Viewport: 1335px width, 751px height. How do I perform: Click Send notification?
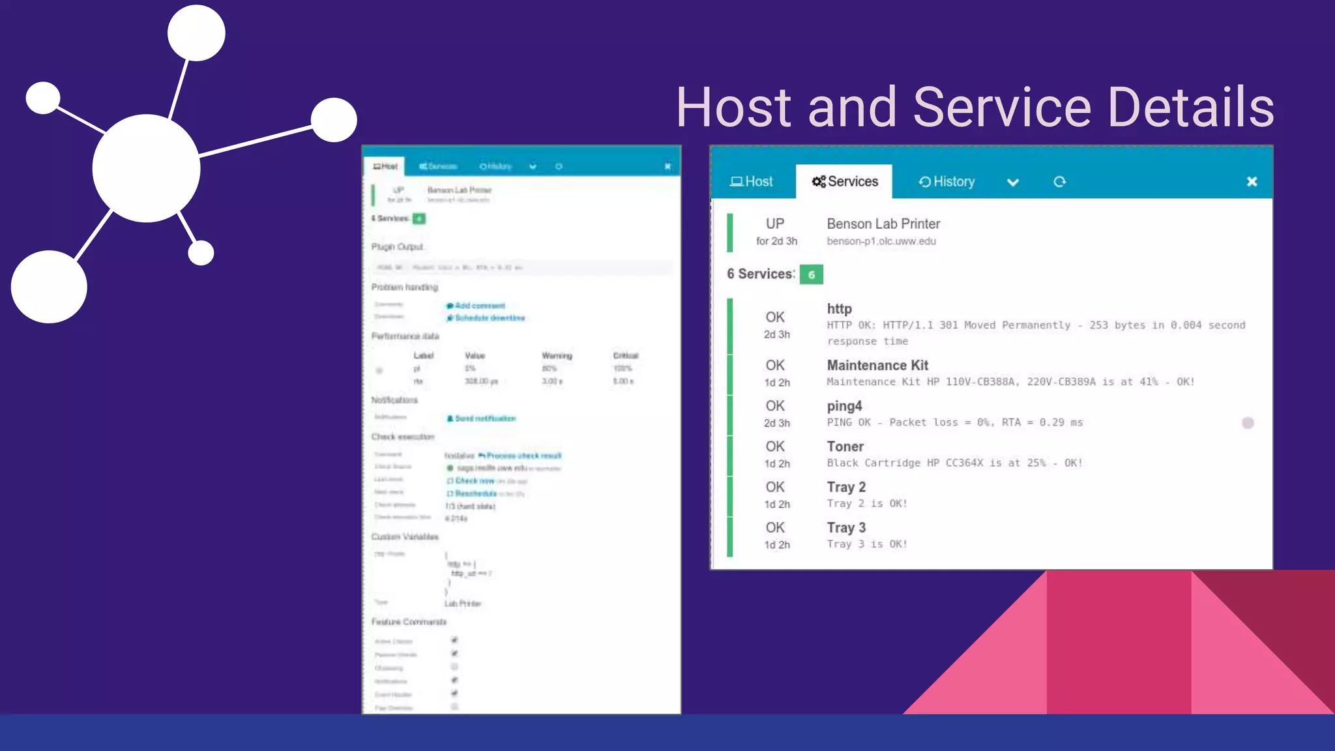pyautogui.click(x=481, y=419)
